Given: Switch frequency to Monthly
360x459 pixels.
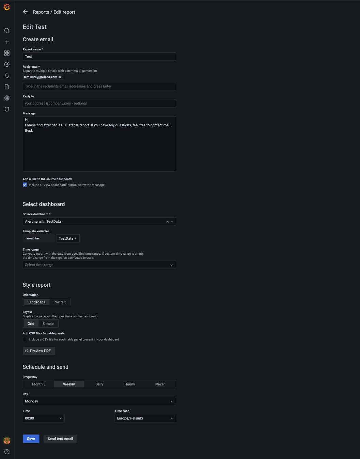Looking at the screenshot, I should 38,384.
